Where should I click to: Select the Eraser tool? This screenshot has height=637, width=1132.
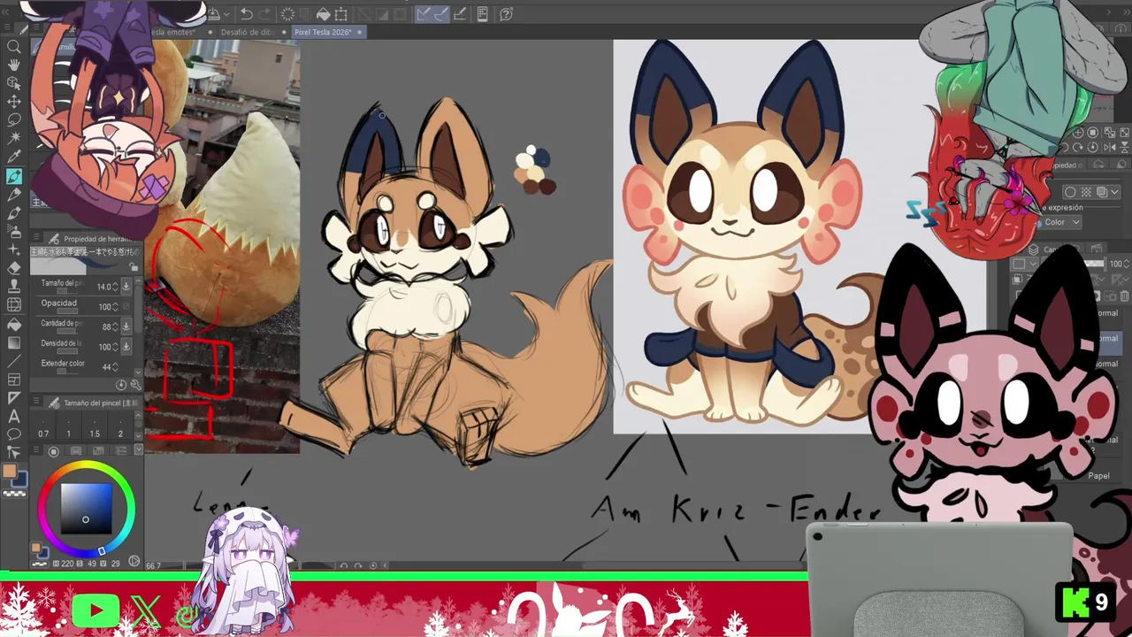point(14,268)
